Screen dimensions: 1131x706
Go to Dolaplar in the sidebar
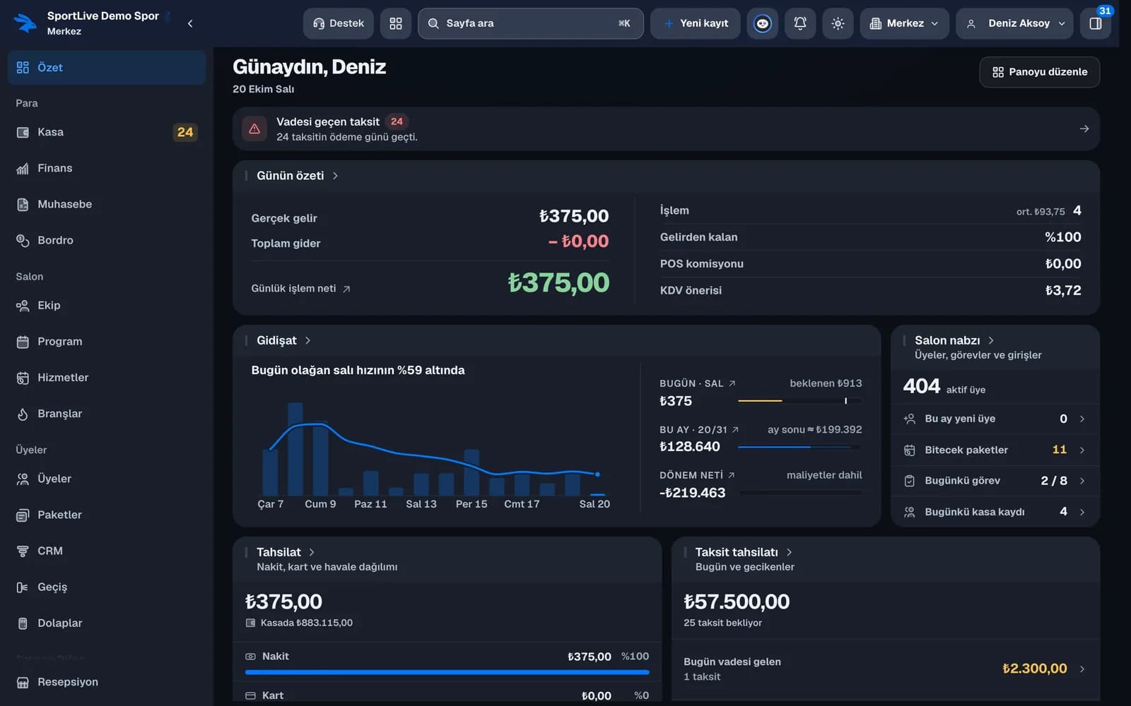pos(107,623)
